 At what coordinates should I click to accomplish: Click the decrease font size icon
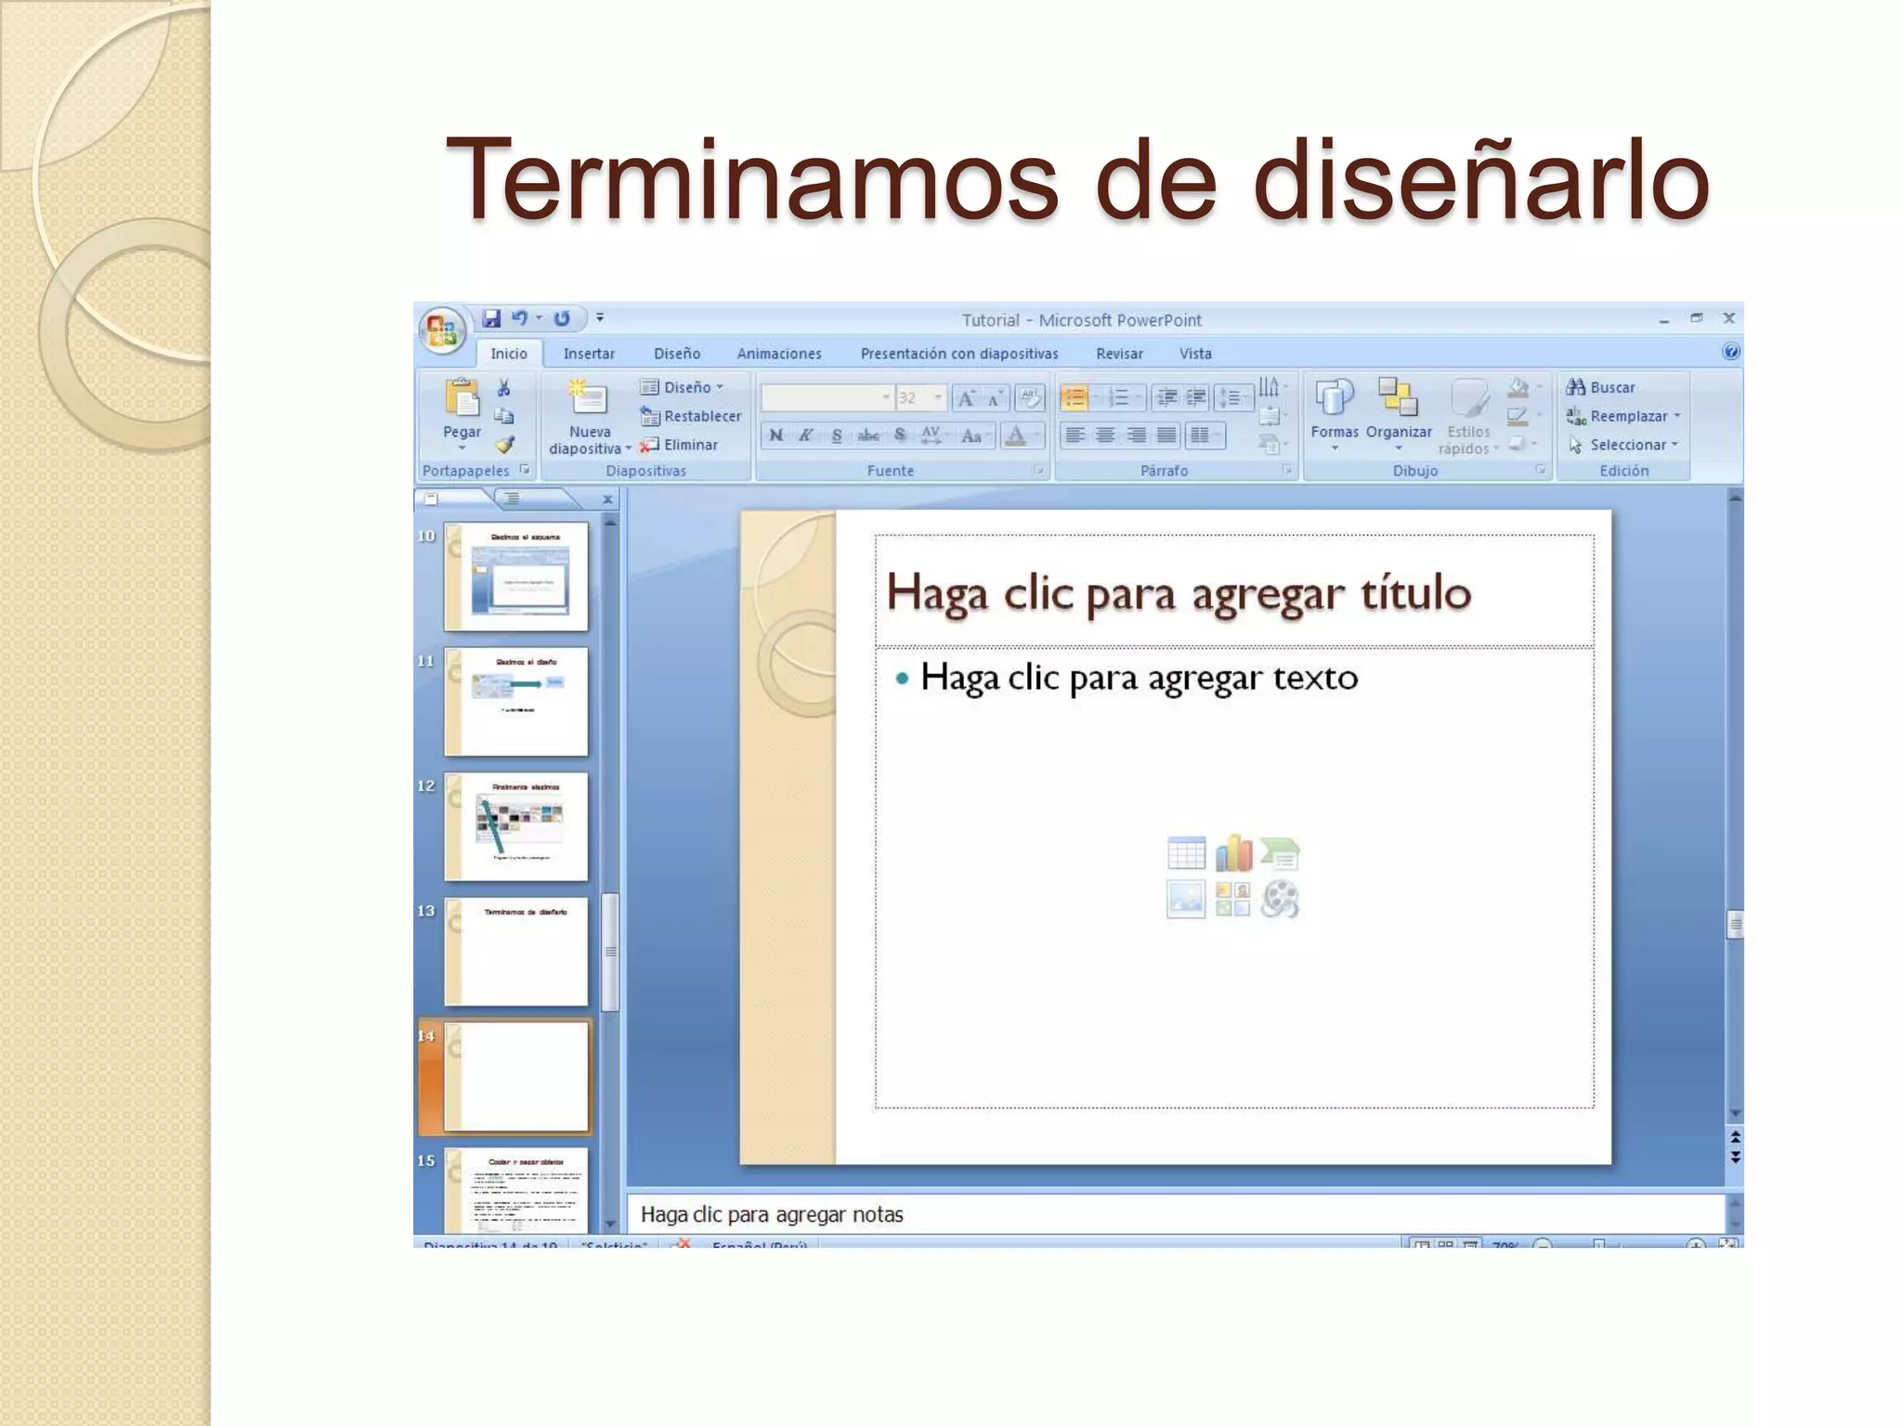click(x=995, y=398)
